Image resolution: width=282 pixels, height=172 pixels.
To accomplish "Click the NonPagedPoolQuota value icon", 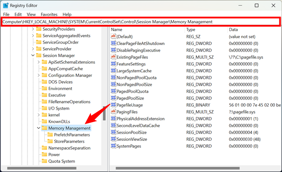I will [x=113, y=78].
